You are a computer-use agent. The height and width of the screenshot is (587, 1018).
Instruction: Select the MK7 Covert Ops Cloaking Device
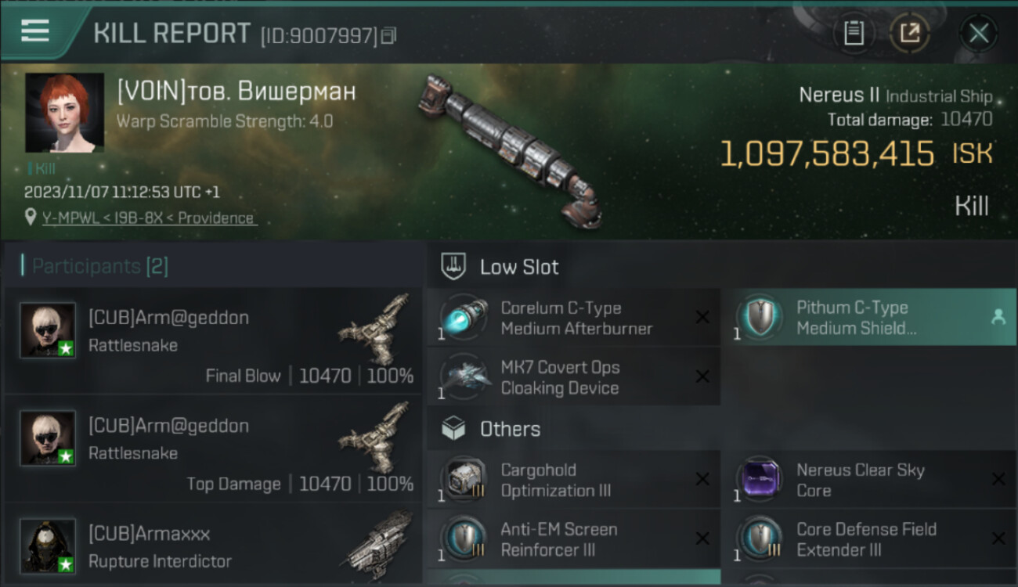coord(560,377)
